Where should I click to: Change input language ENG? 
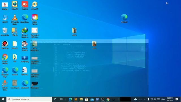163,99
